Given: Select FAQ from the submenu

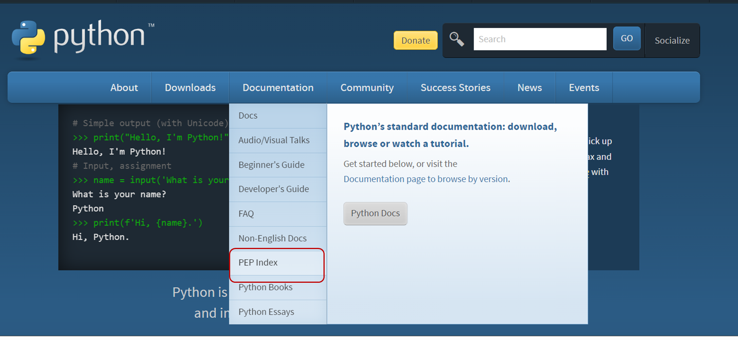Looking at the screenshot, I should point(278,214).
